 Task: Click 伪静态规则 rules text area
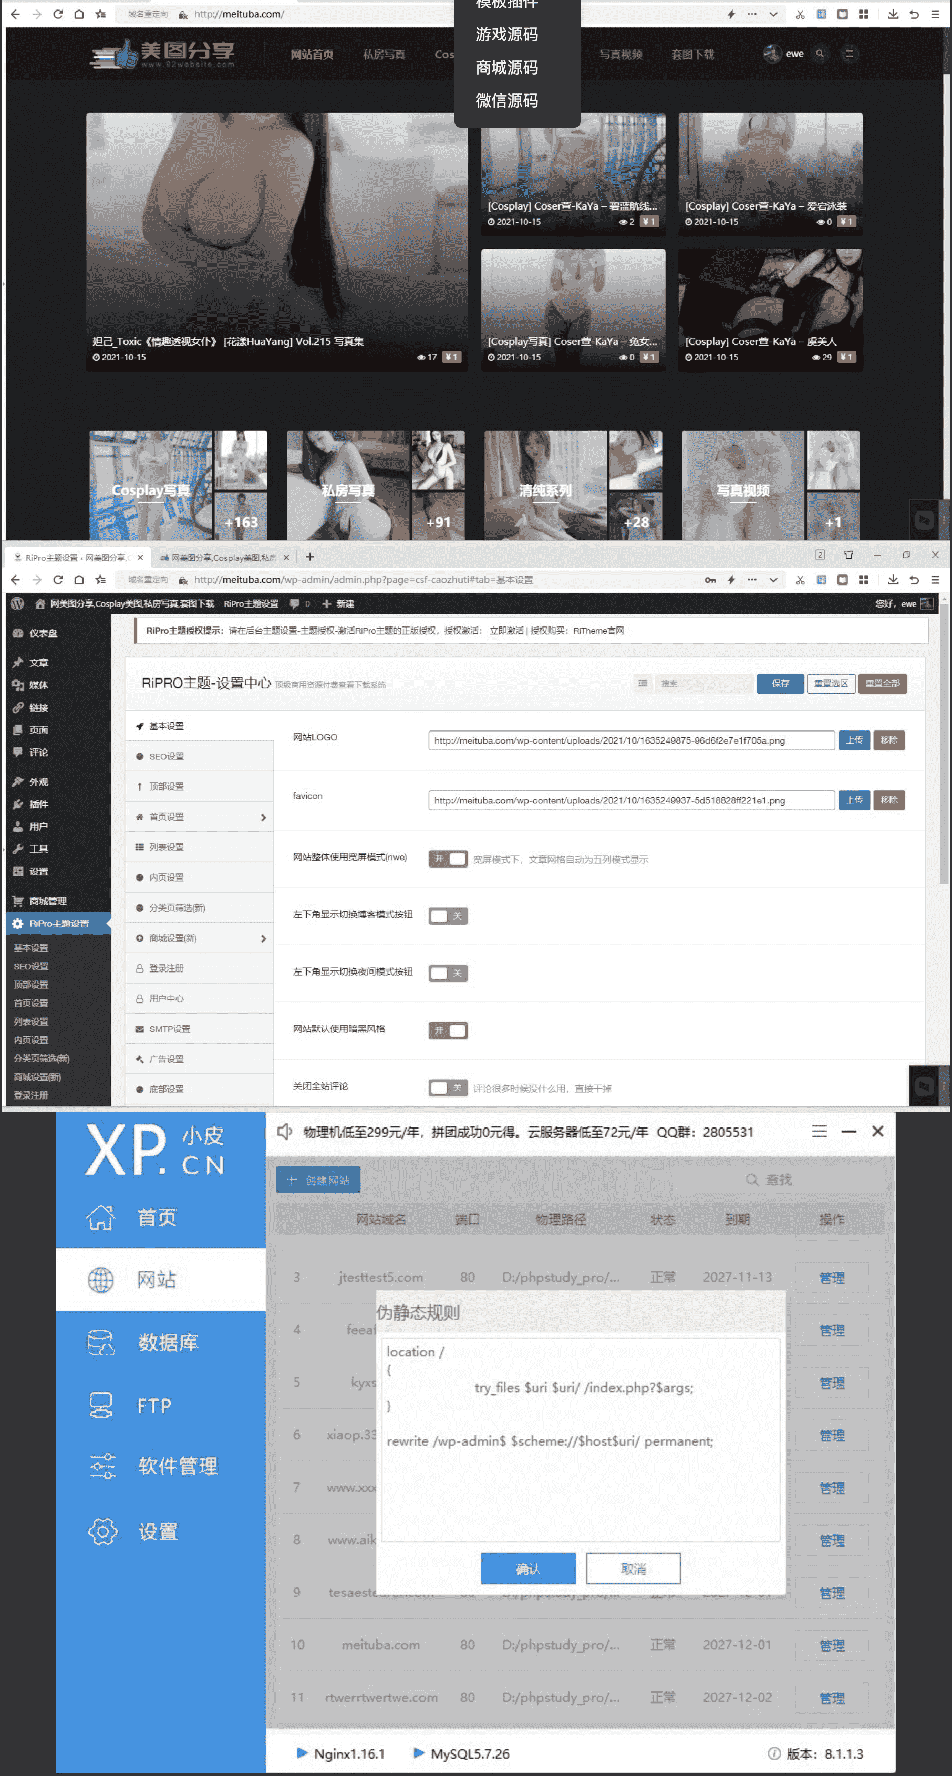(x=580, y=1439)
